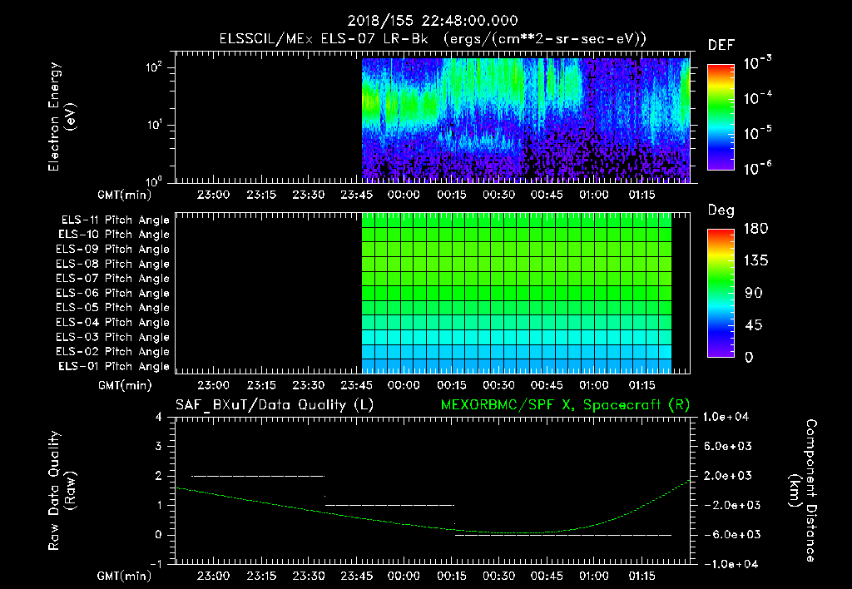Click the 23:00 tick label under the bottom panel

pyautogui.click(x=213, y=576)
